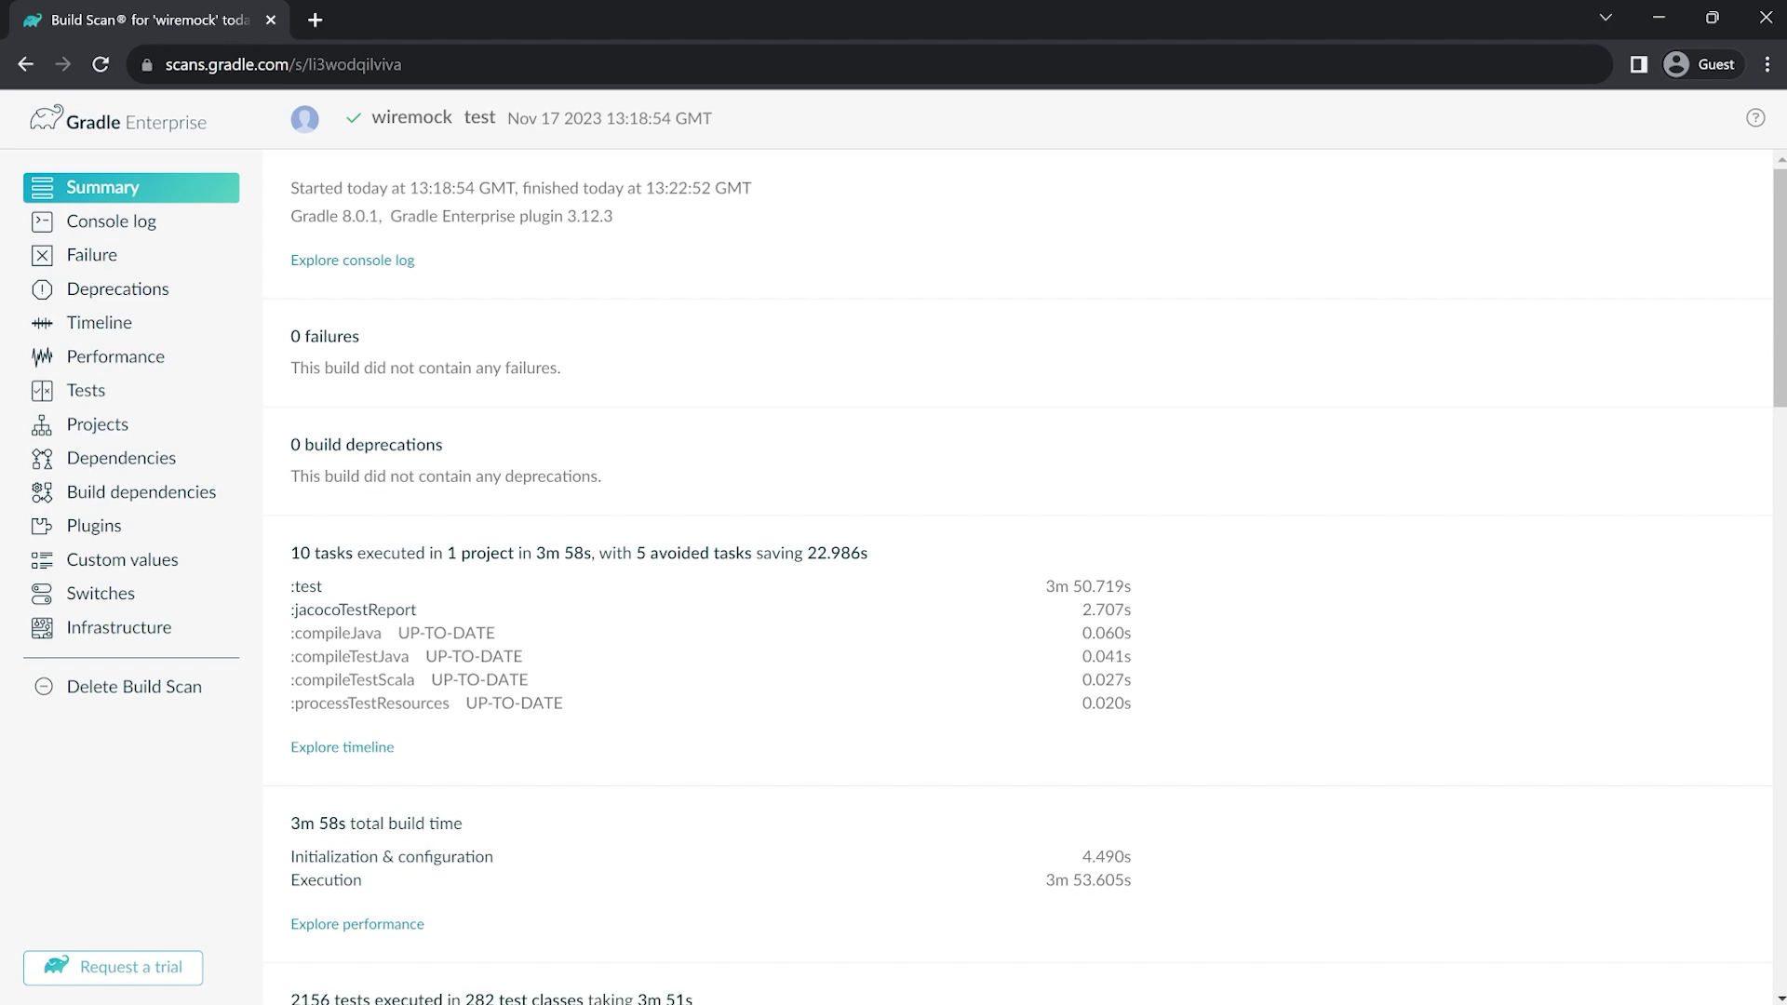Open the Explore performance link
Viewport: 1787px width, 1005px height.
pos(356,924)
